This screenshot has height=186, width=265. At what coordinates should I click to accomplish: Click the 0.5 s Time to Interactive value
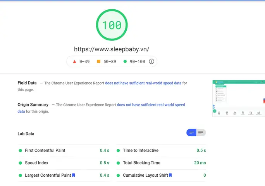(x=201, y=150)
